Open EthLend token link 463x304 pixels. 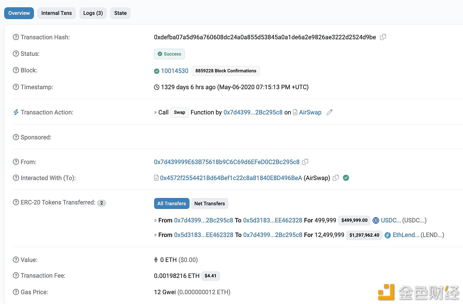tap(406, 235)
